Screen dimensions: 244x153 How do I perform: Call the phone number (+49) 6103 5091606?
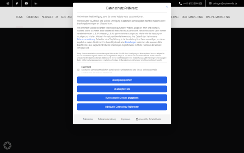[x=193, y=3]
